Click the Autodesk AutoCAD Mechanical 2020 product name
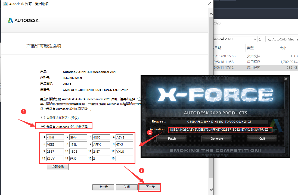Screen dimensions: 298x195 coord(89,72)
